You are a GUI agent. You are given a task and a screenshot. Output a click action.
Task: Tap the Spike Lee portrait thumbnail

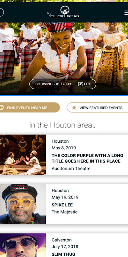(23, 204)
